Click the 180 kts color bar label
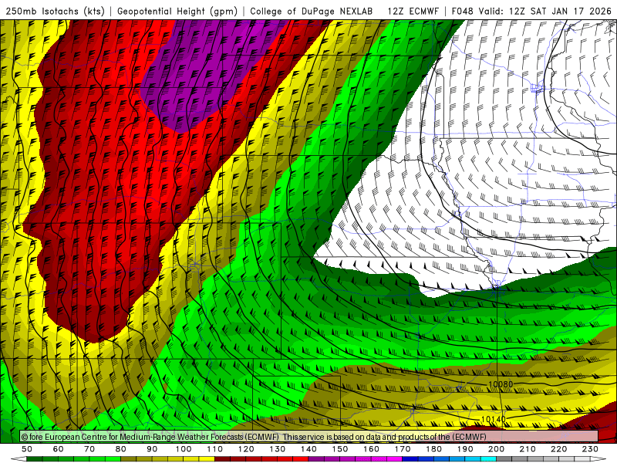Image resolution: width=617 pixels, height=463 pixels. pos(433,449)
